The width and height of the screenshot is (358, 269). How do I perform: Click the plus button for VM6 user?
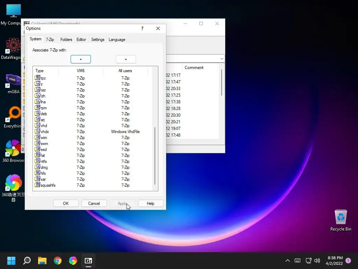point(81,59)
